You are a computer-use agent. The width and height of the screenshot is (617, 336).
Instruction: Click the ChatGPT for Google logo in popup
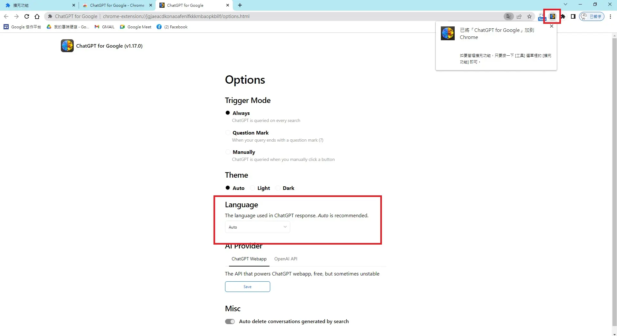tap(448, 33)
